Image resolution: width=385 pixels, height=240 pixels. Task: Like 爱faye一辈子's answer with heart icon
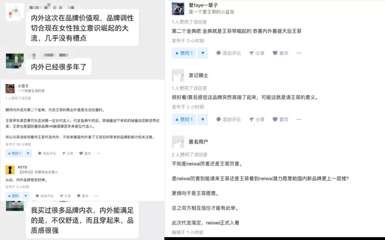click(280, 53)
